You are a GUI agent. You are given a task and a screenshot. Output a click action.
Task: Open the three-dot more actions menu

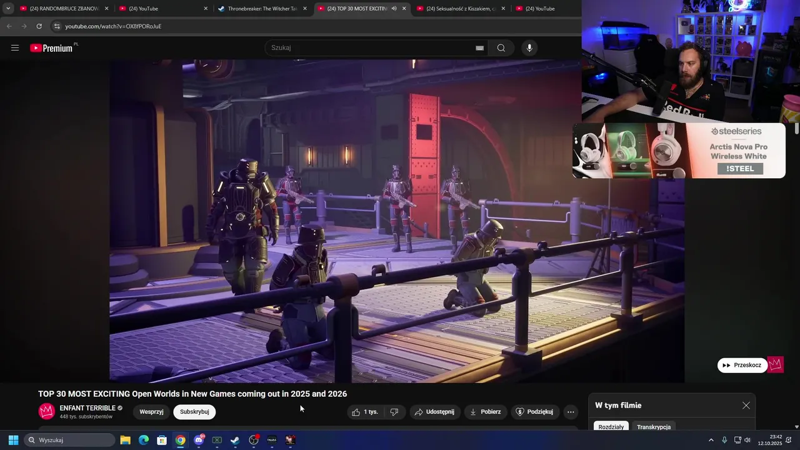571,412
